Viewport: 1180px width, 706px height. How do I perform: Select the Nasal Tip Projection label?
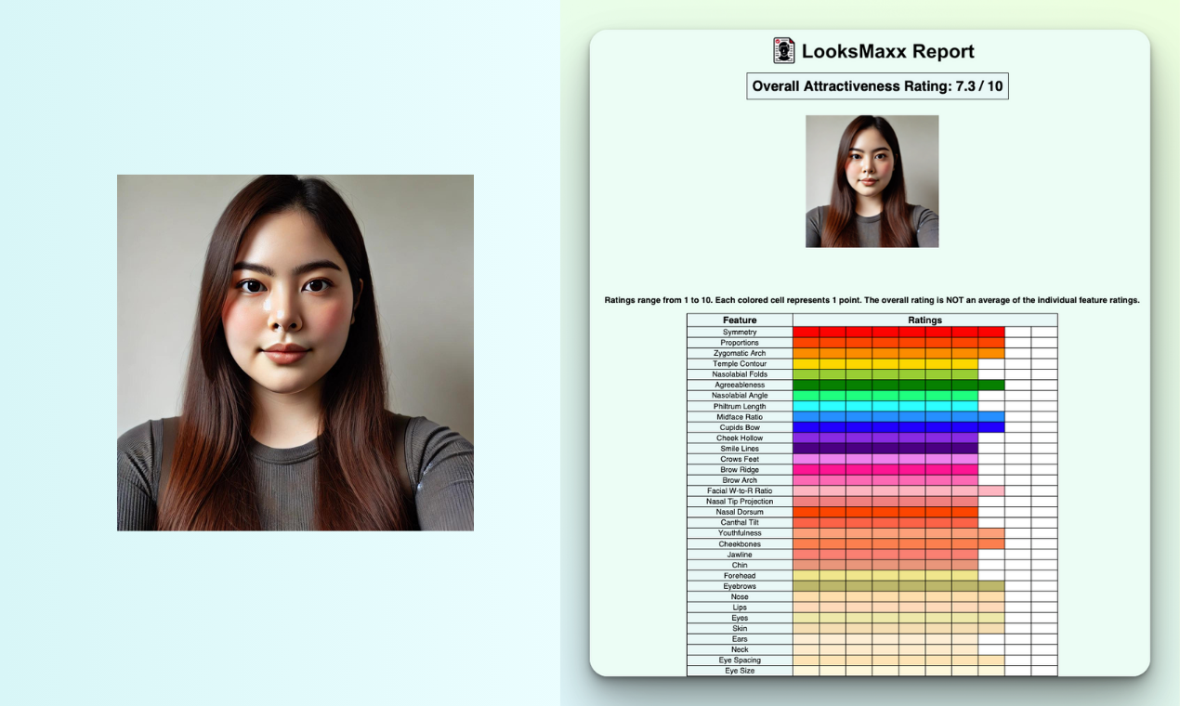pyautogui.click(x=740, y=502)
